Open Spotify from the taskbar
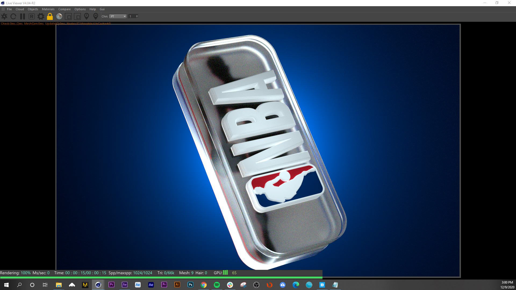 coord(217,285)
